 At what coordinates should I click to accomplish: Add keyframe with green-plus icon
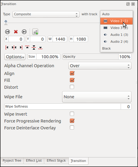point(35,32)
